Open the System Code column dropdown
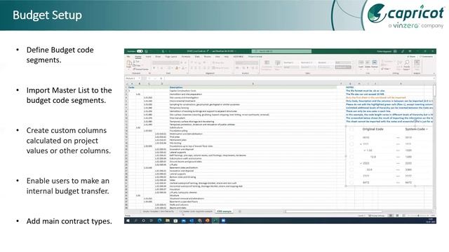This screenshot has height=252, width=449. [427, 129]
